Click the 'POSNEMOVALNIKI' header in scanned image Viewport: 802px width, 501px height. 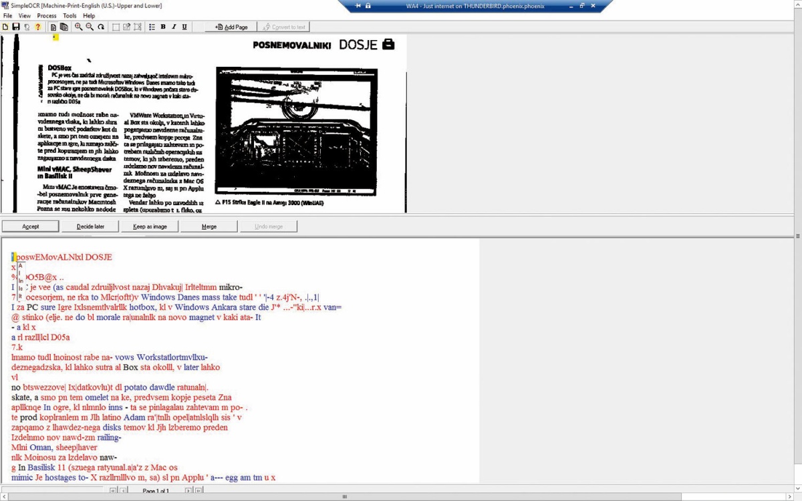tap(292, 45)
